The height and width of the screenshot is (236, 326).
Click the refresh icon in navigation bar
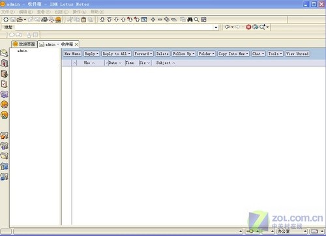click(255, 27)
